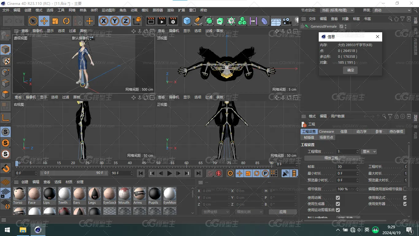Select the Live Selection arrow tool

pos(33,21)
